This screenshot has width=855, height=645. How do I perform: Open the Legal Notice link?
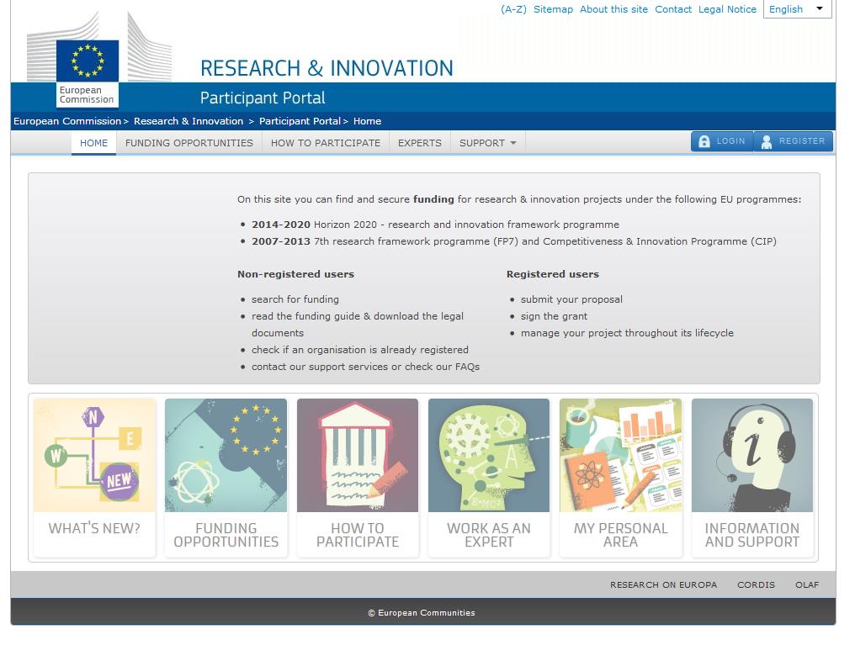click(x=727, y=9)
